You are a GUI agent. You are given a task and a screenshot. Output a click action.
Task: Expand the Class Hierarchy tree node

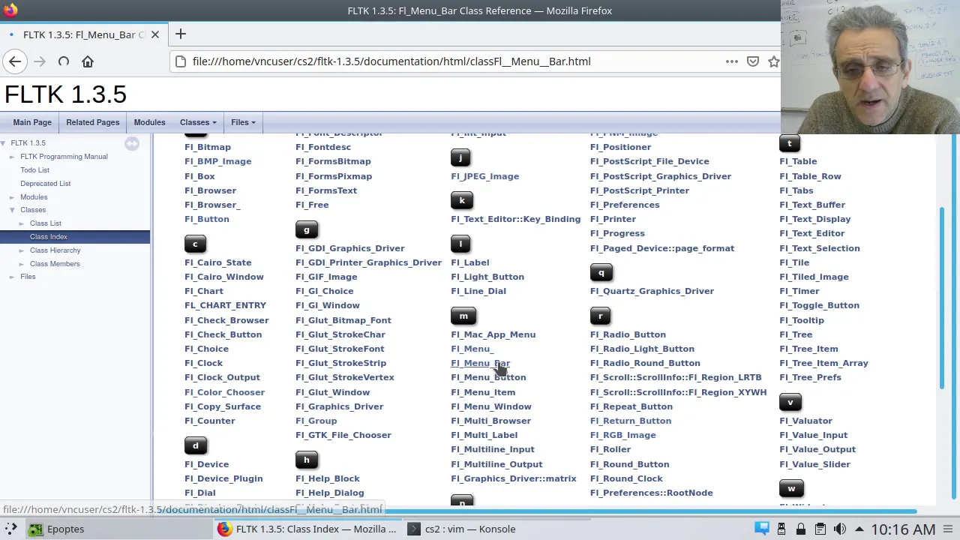22,250
